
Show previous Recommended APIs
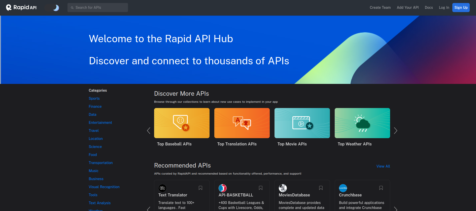(x=149, y=209)
